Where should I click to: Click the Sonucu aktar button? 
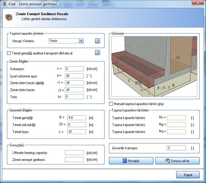coord(177,161)
